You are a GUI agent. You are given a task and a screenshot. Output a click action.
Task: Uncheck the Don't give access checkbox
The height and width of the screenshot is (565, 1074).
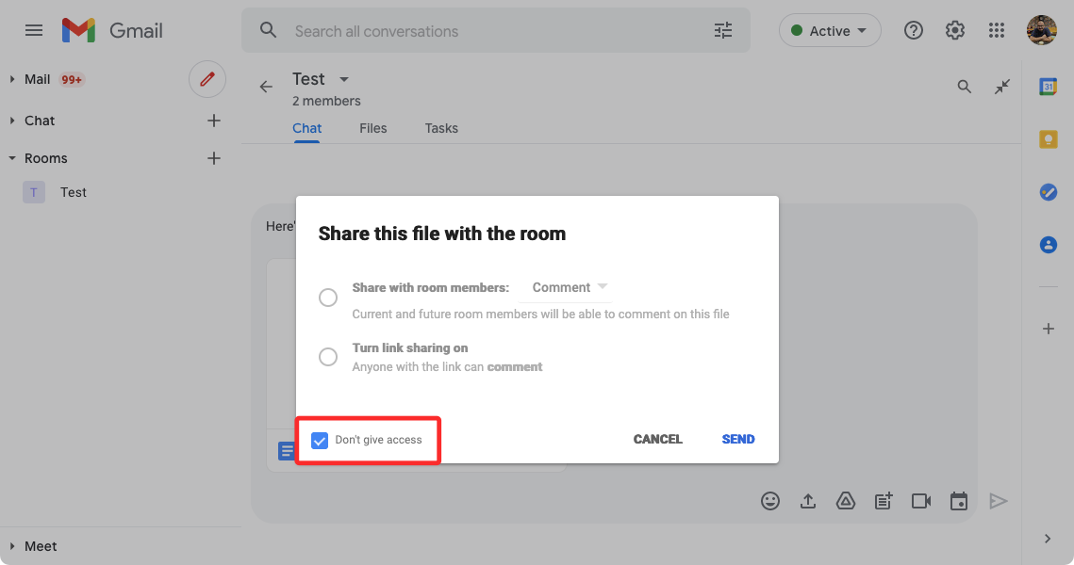click(x=320, y=440)
